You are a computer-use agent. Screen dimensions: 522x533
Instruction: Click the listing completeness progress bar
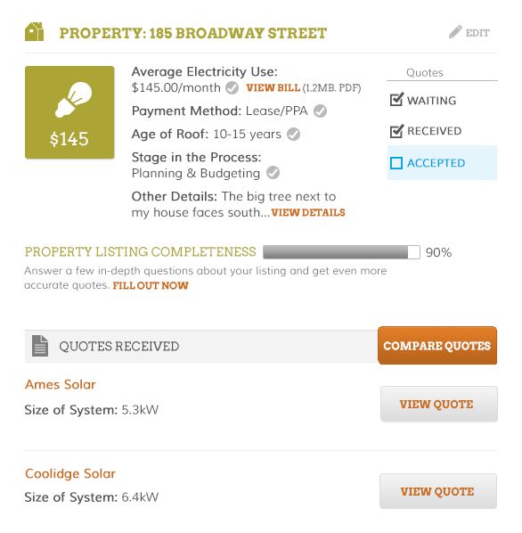coord(341,252)
